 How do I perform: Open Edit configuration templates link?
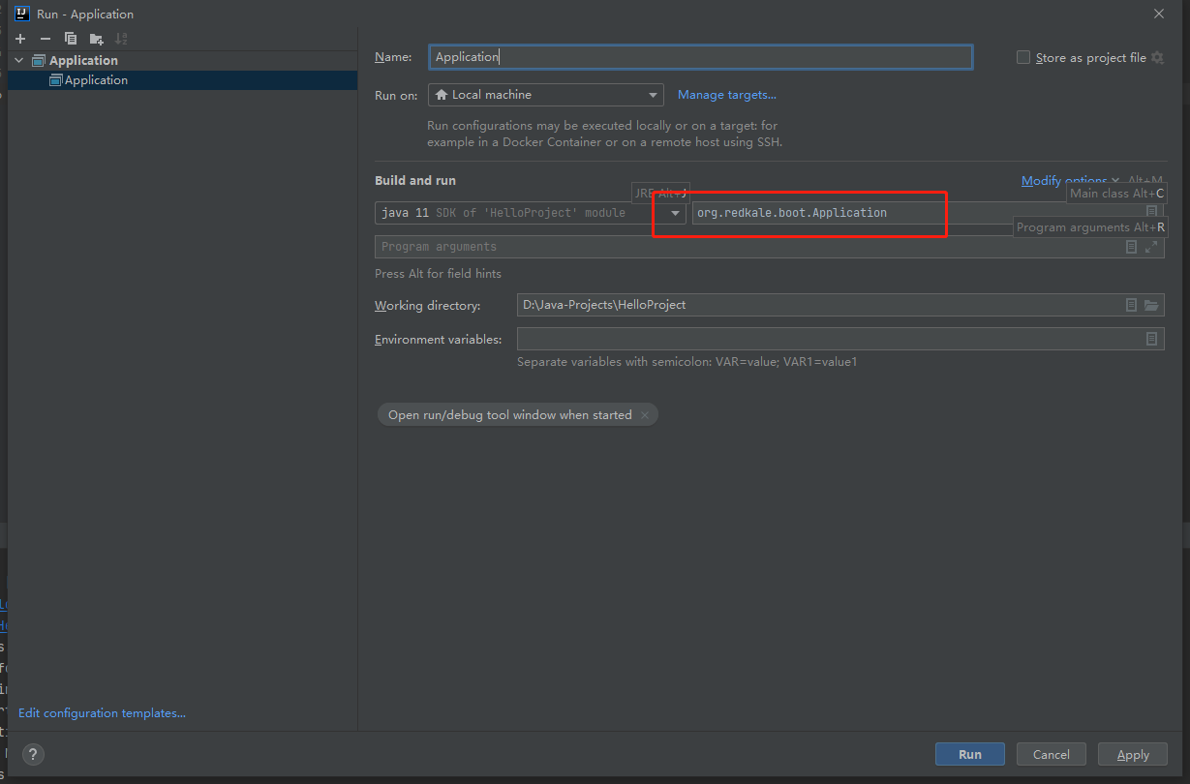[x=102, y=713]
